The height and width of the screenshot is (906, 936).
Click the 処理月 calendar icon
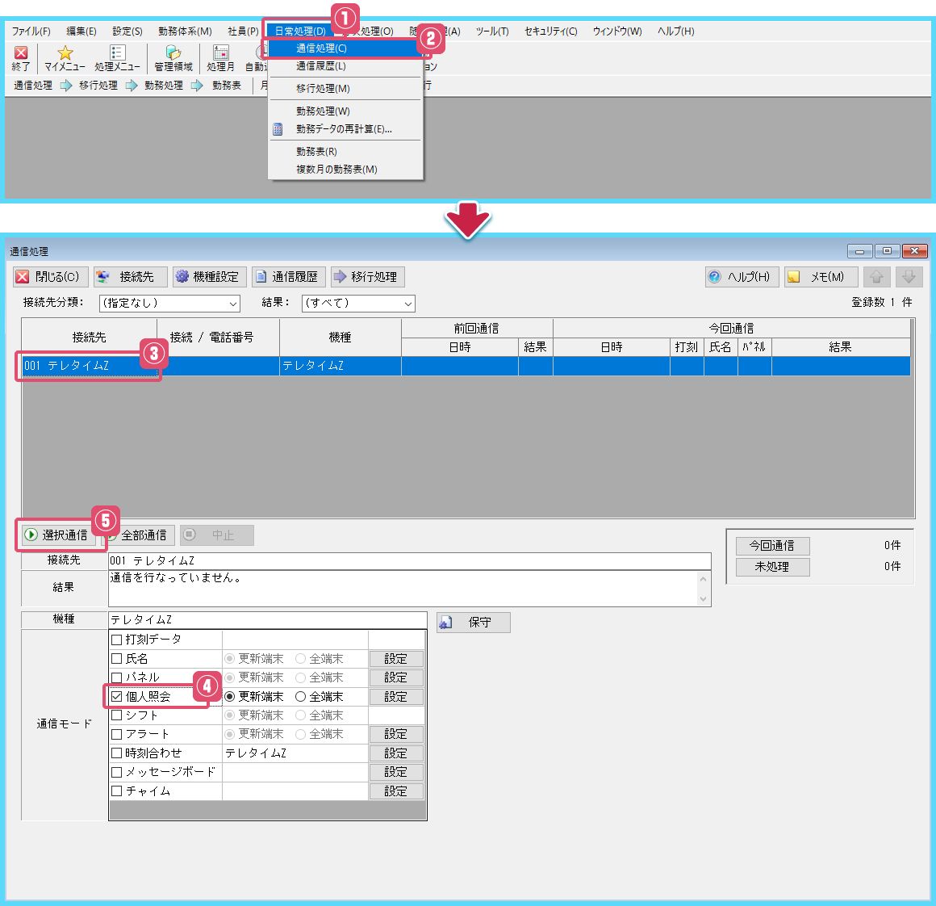pos(220,53)
